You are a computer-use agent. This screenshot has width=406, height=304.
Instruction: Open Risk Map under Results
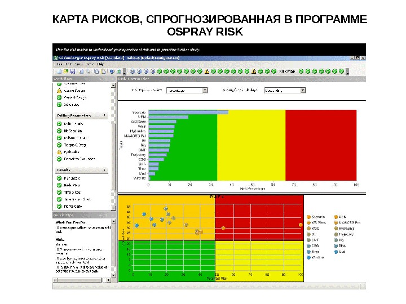click(68, 185)
